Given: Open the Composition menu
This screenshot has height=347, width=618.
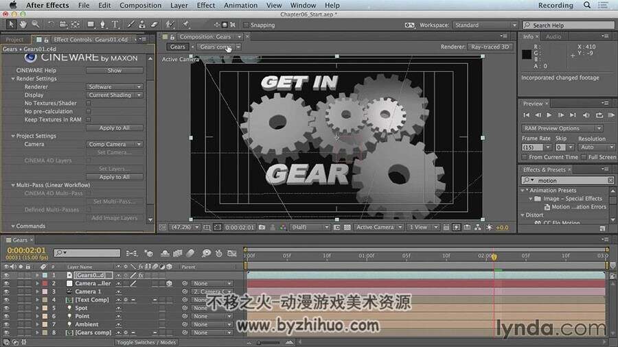Looking at the screenshot, I should point(140,5).
